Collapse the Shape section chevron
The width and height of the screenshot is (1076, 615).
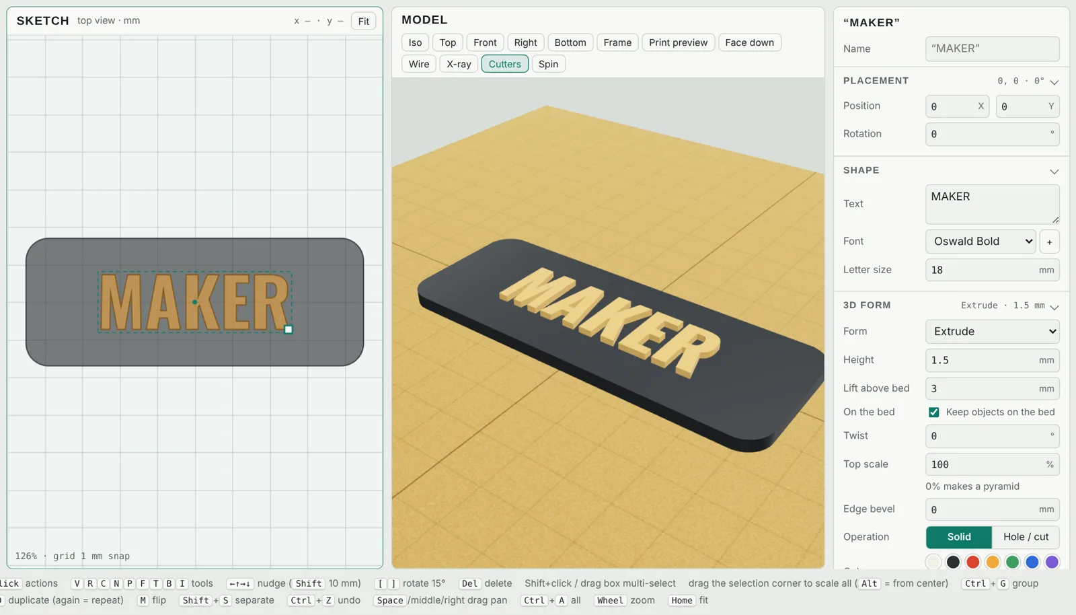click(x=1054, y=172)
